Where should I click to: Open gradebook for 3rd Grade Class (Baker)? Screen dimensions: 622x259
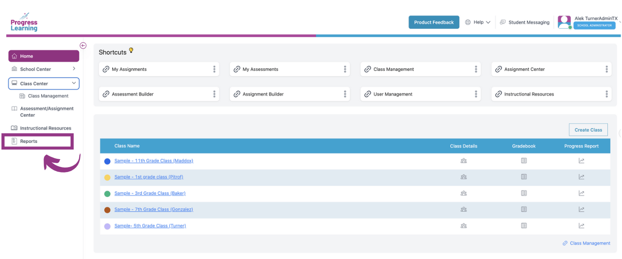(x=524, y=193)
